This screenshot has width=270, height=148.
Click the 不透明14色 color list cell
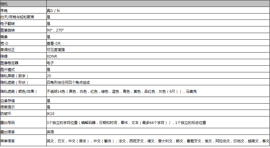(x=122, y=91)
